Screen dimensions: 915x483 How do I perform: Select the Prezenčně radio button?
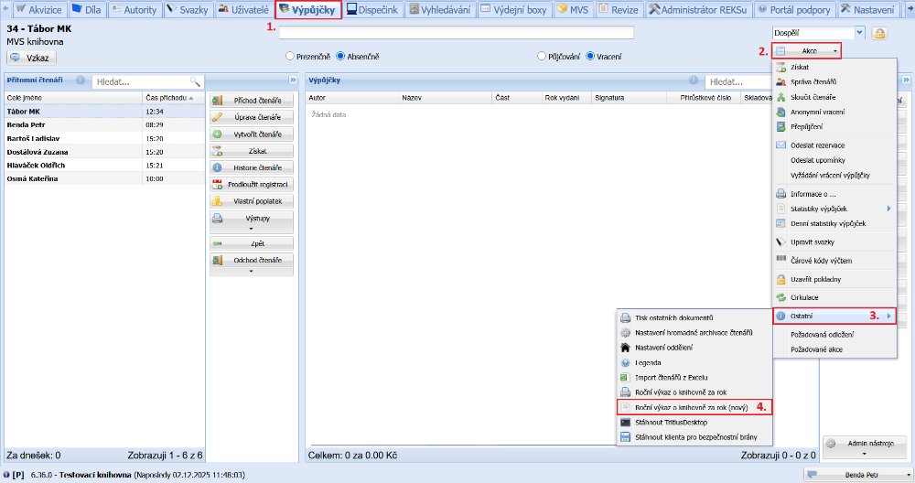(x=291, y=56)
